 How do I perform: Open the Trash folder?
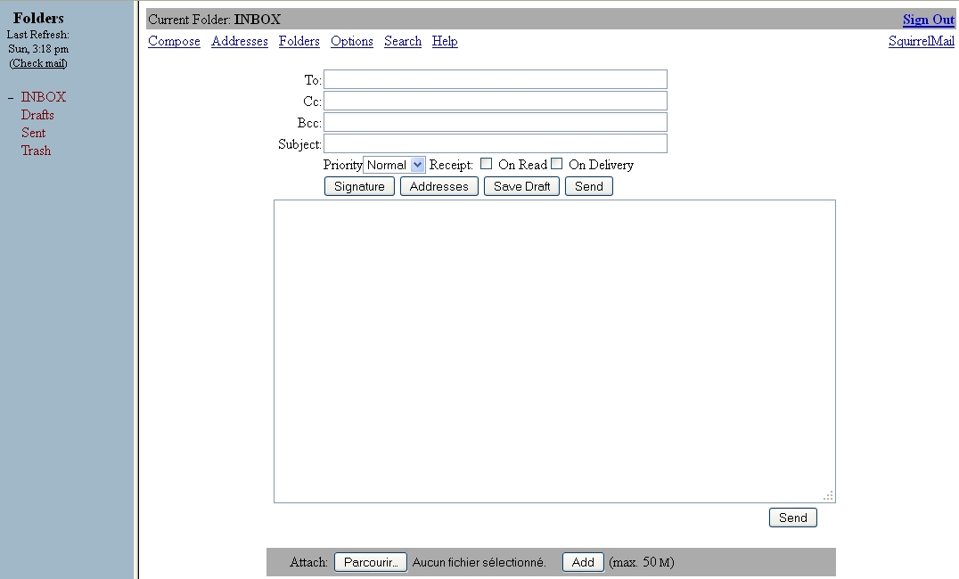(36, 151)
